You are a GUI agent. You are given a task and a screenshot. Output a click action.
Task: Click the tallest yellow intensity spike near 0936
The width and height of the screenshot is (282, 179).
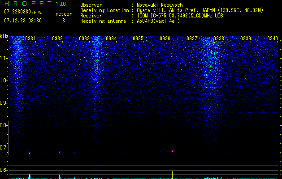tap(172, 175)
